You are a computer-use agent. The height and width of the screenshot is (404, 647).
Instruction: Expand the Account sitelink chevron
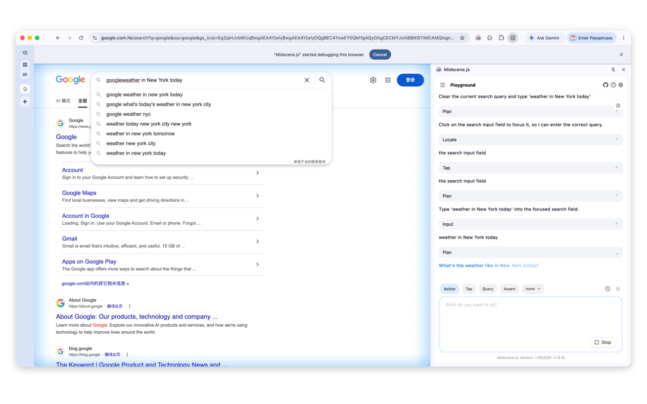(x=257, y=173)
